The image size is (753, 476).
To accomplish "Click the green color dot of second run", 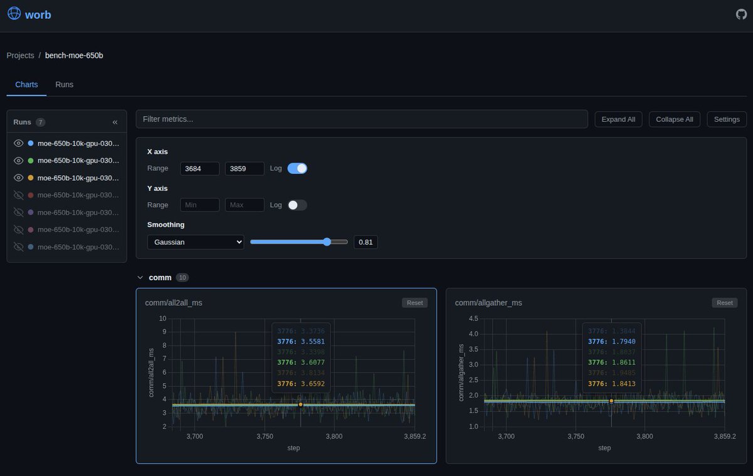I will click(x=31, y=160).
